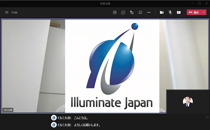Close the meeting window
The width and height of the screenshot is (210, 130).
pyautogui.click(x=206, y=4)
